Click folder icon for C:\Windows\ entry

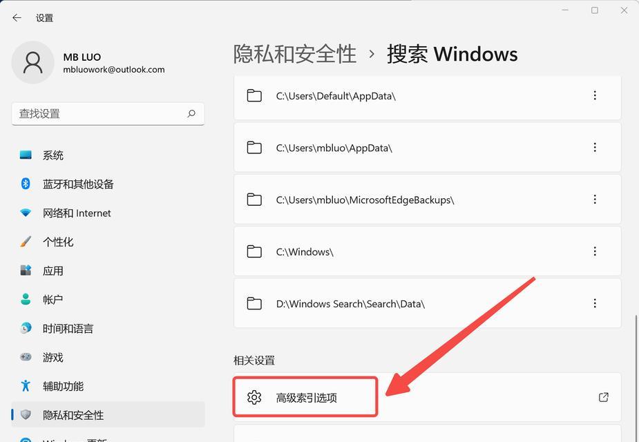(x=254, y=251)
